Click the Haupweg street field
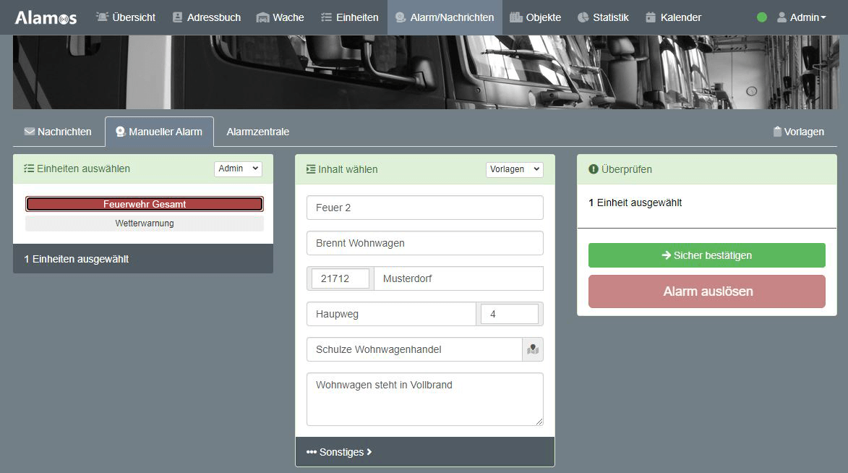The width and height of the screenshot is (848, 473). 391,314
